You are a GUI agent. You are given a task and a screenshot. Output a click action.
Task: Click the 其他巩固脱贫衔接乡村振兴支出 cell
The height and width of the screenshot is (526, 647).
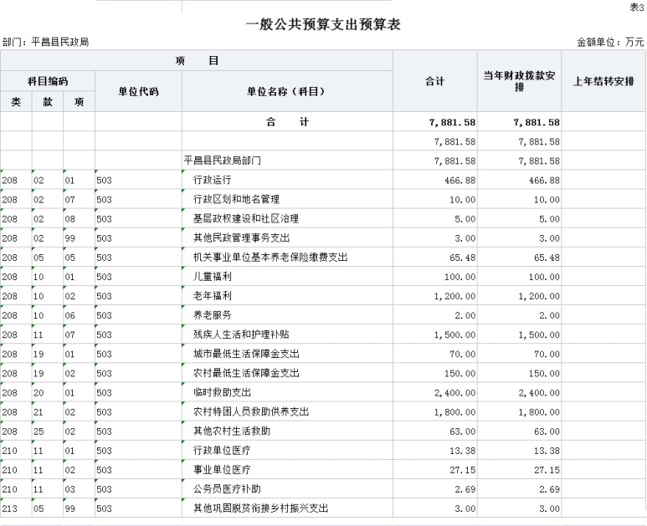tap(260, 508)
